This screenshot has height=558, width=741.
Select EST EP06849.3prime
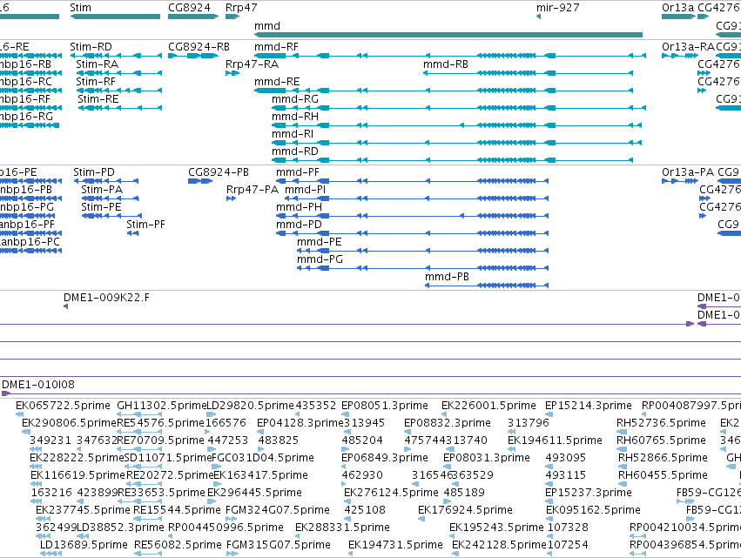(x=385, y=458)
